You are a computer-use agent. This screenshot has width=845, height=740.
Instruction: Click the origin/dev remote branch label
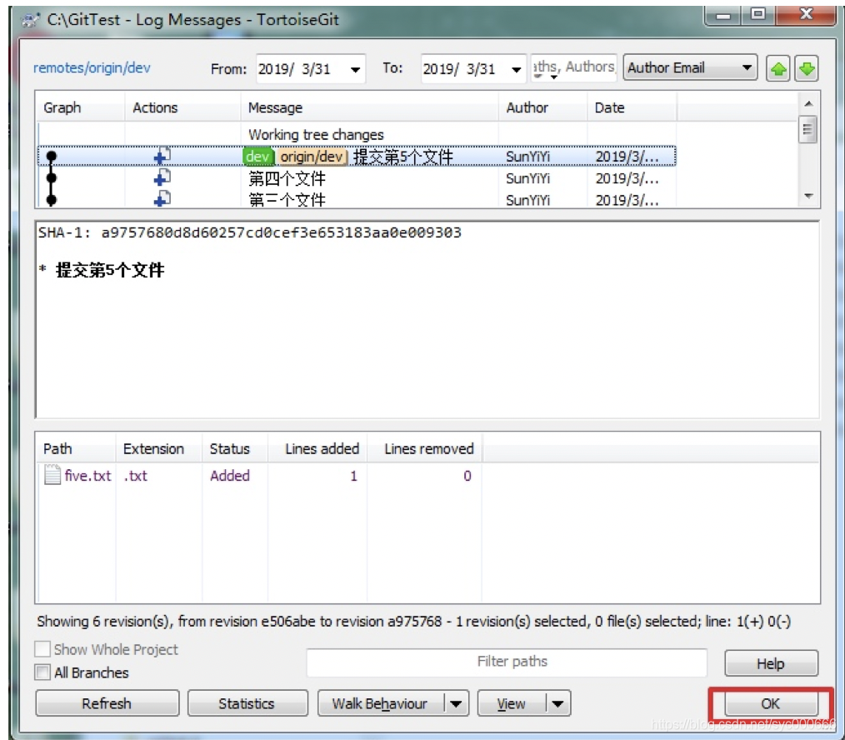point(312,157)
